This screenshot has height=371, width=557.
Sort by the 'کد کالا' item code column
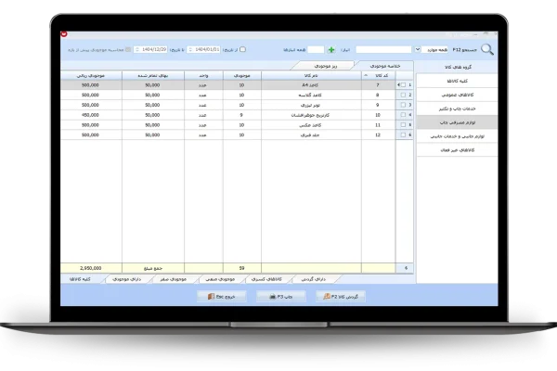tap(379, 76)
